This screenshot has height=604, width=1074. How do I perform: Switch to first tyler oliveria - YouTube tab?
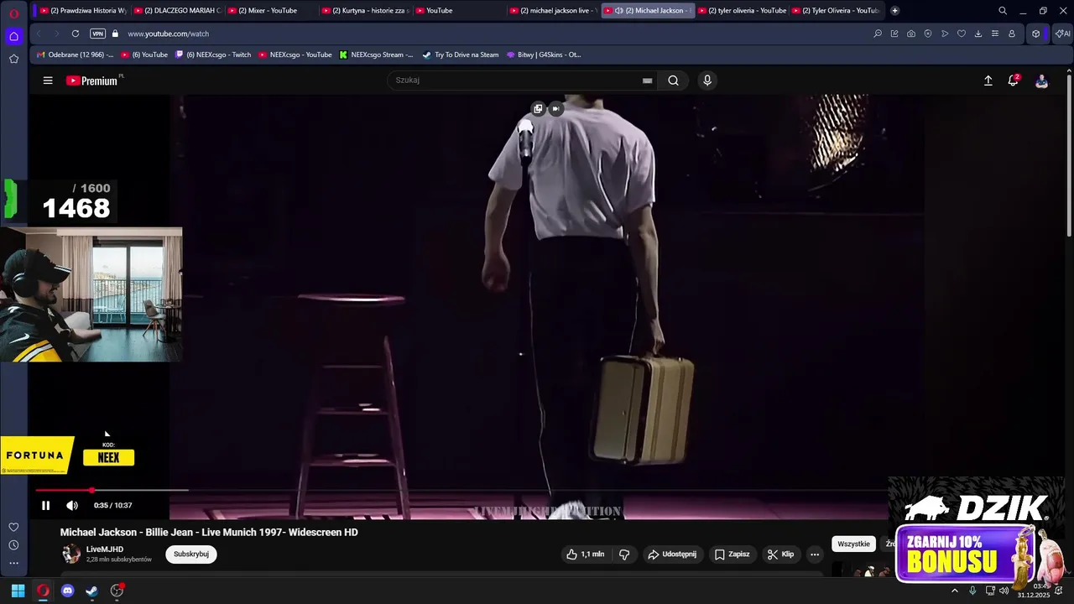pyautogui.click(x=742, y=11)
